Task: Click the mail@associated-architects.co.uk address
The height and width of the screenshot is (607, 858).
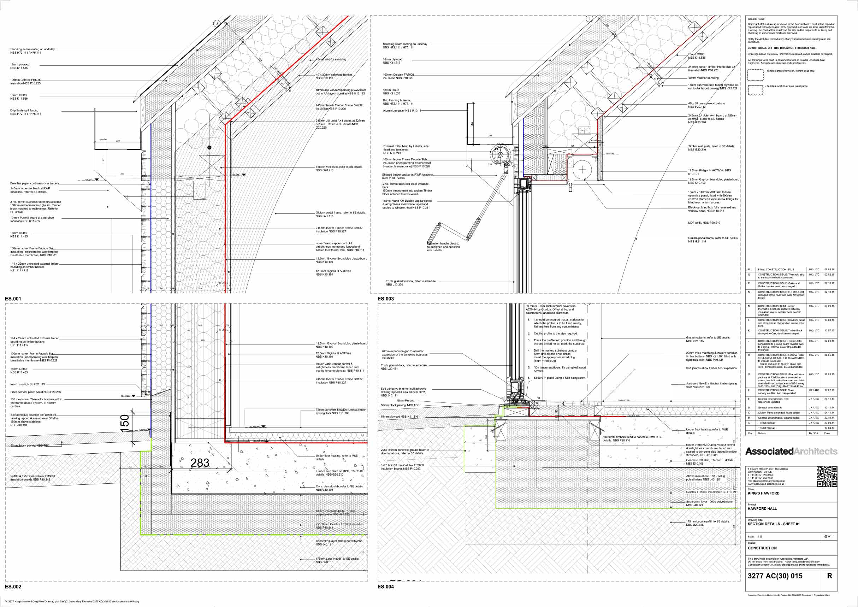Action: 766,481
